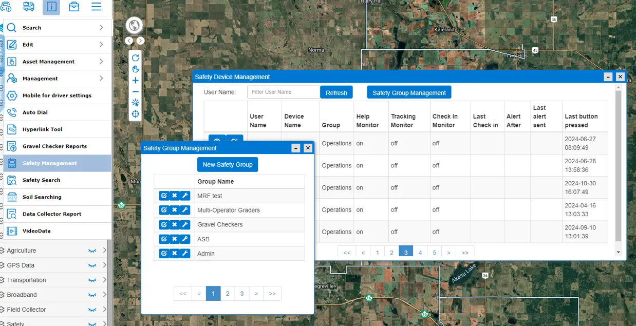
Task: Open Mobile for driver settings
Action: click(x=57, y=95)
